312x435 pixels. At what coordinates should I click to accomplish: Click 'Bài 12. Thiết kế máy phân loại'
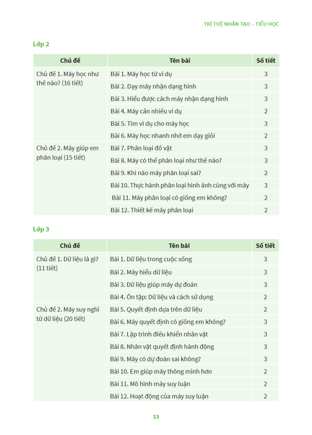pos(152,210)
